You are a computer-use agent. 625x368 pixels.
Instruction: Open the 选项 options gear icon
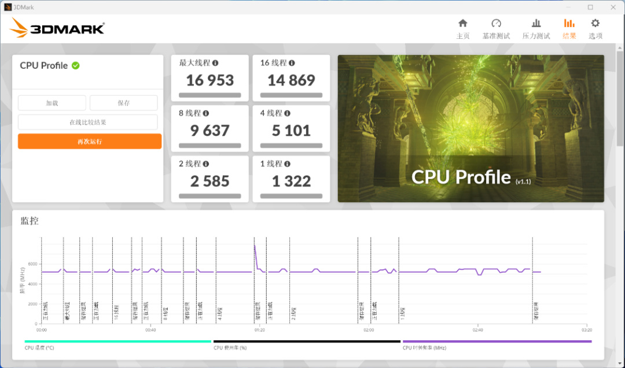click(x=595, y=23)
